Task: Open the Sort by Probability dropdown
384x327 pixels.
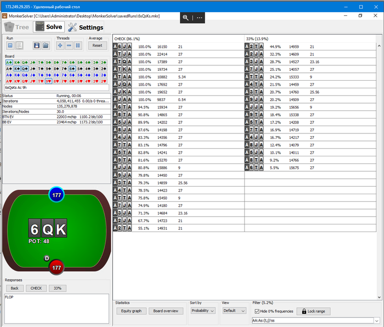Action: point(203,311)
